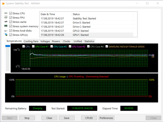The width and height of the screenshot is (163, 122).
Task: Click the Clear button
Action: click(x=49, y=118)
